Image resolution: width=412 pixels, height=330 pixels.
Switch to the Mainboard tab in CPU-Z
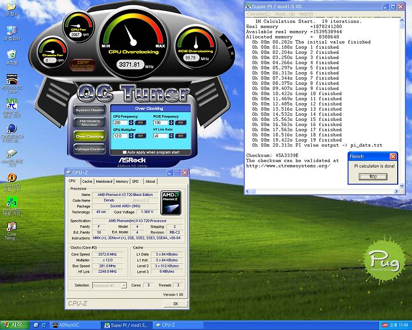[x=104, y=181]
